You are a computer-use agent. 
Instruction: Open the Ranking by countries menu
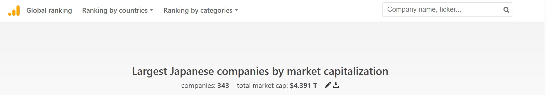pos(118,10)
